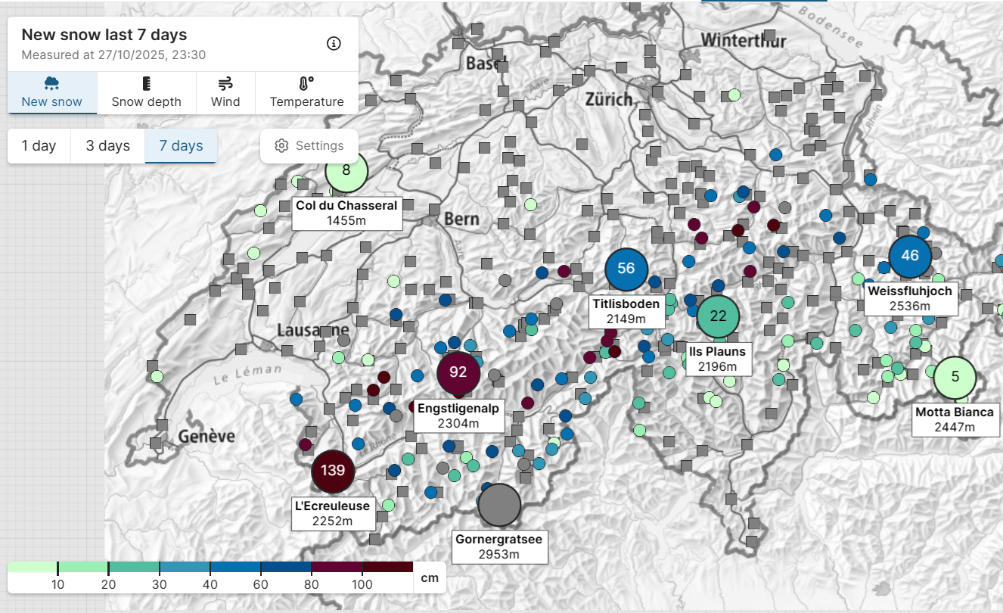This screenshot has width=1003, height=613.
Task: Click the Ils Plauns marker showing 22
Action: [718, 316]
